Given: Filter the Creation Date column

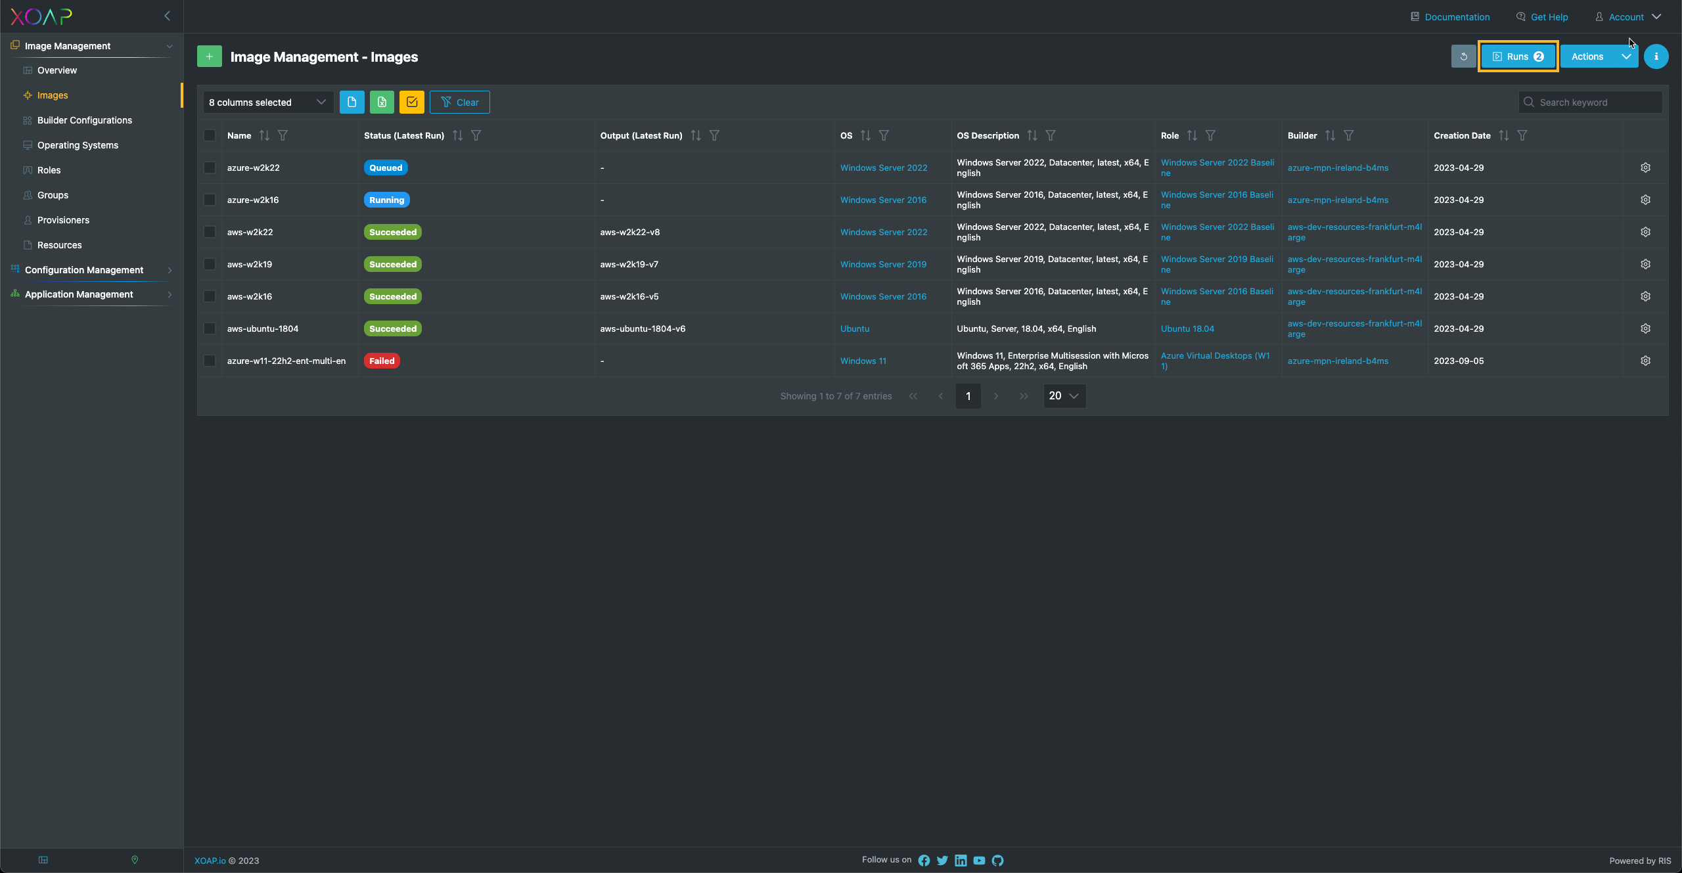Looking at the screenshot, I should (x=1522, y=135).
